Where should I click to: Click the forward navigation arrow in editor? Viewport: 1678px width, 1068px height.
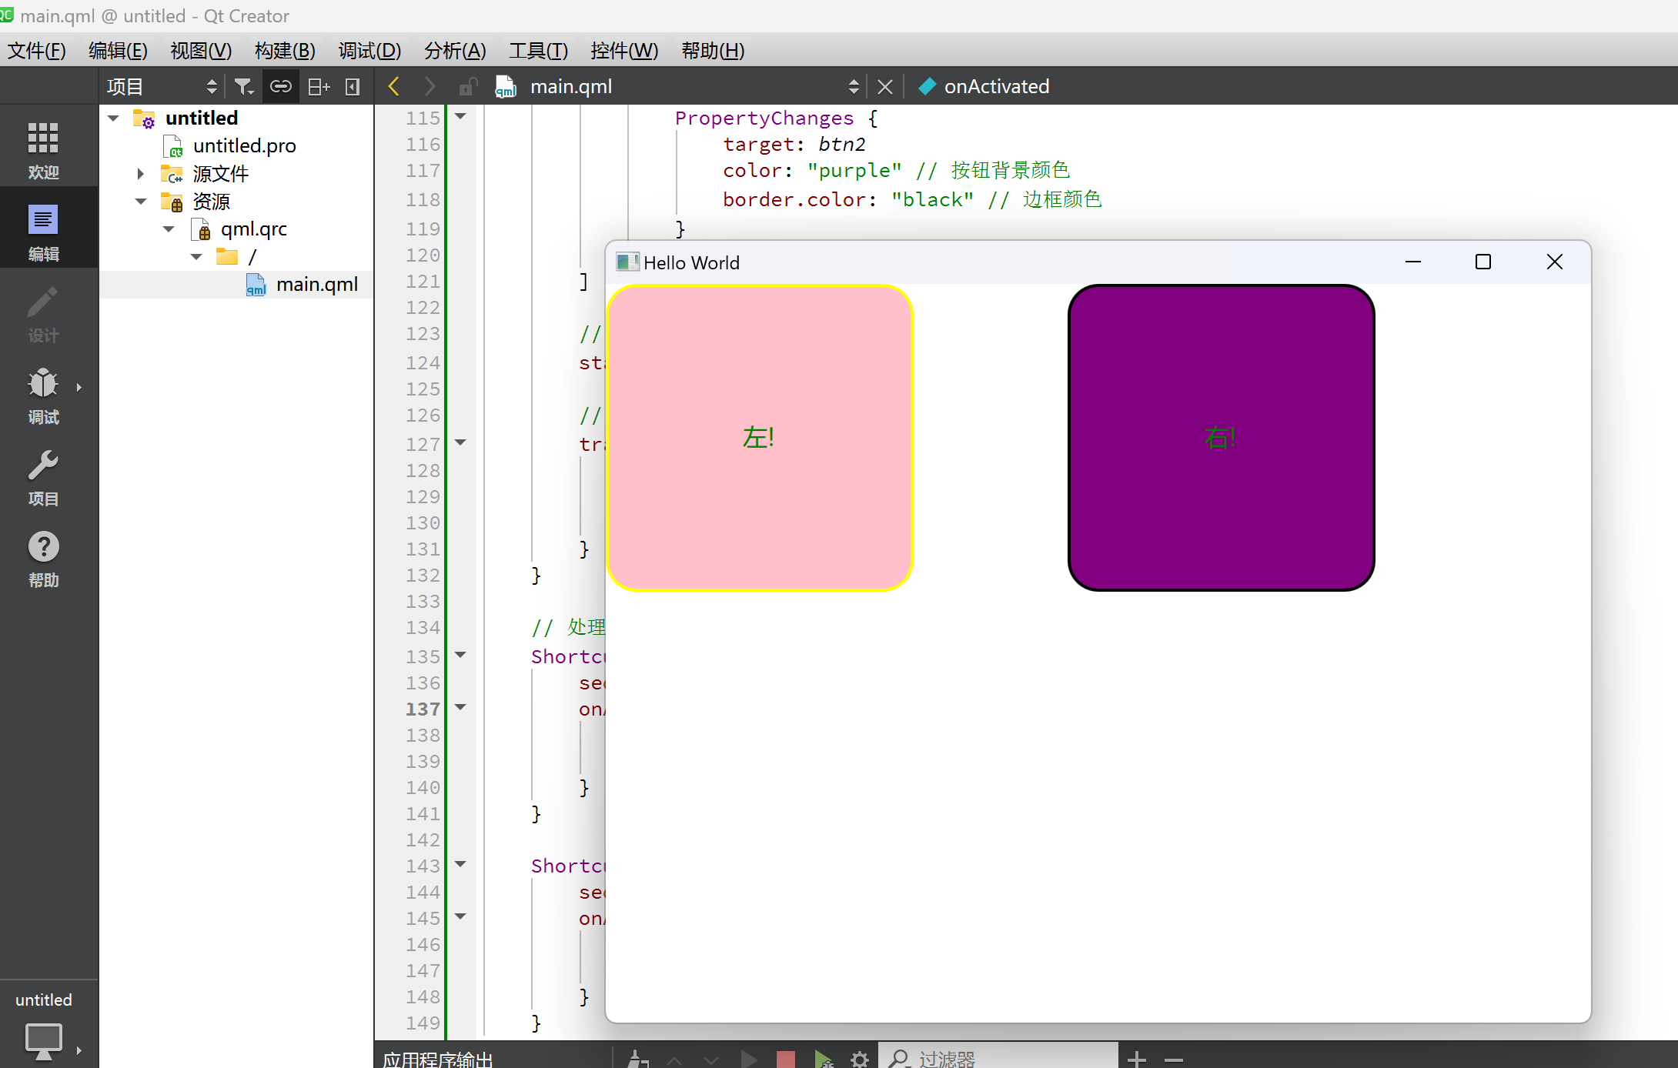[x=428, y=85]
